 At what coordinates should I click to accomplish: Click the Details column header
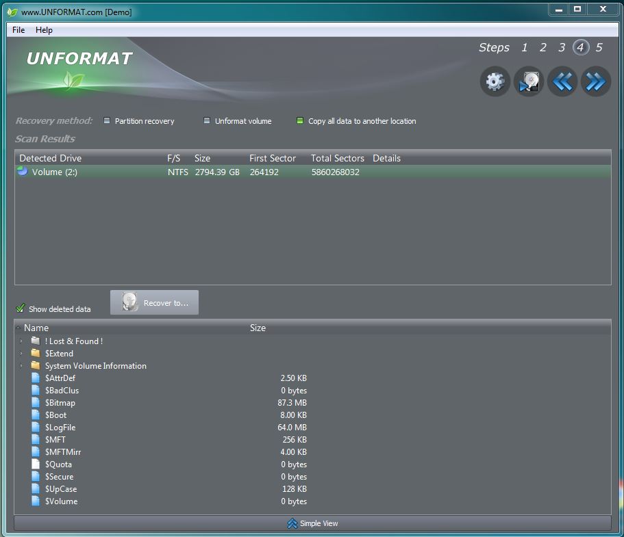[386, 158]
